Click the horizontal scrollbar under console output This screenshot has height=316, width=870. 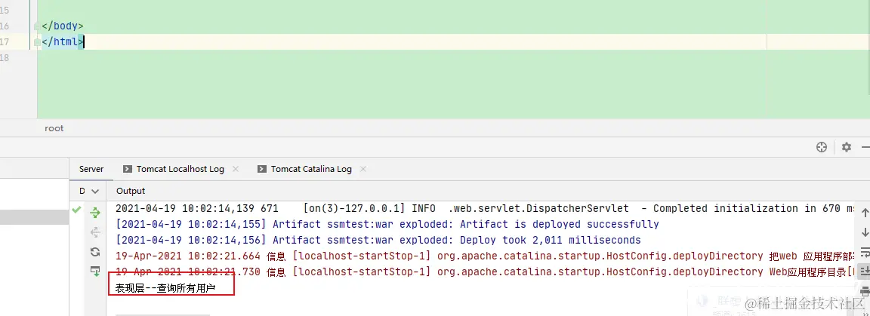click(x=162, y=314)
